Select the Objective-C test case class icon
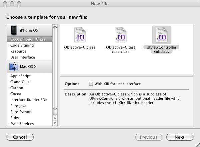This screenshot has width=200, height=147. 121,35
